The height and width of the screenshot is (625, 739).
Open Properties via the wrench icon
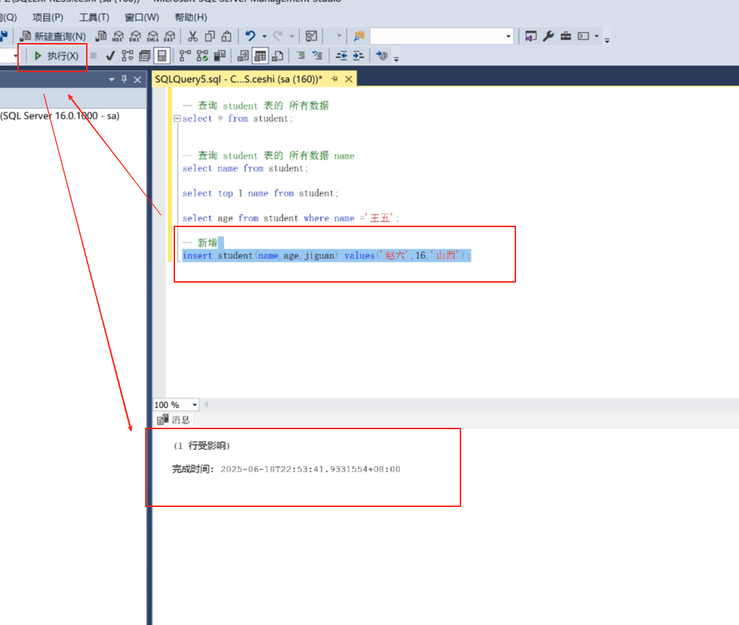[x=548, y=36]
